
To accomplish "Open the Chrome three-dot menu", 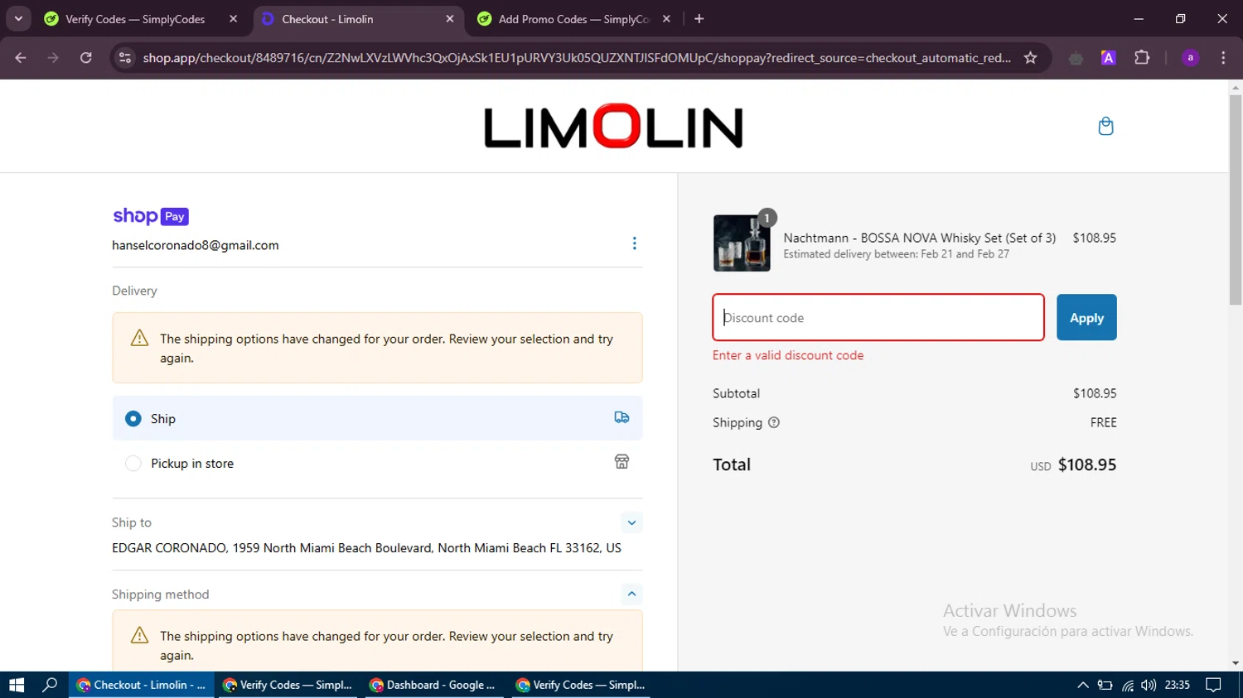I will pyautogui.click(x=1223, y=58).
